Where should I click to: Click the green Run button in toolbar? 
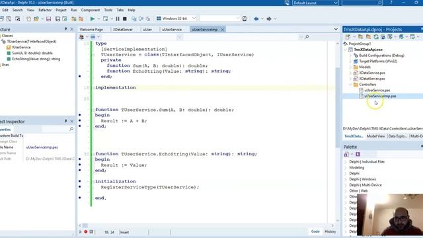[93, 19]
